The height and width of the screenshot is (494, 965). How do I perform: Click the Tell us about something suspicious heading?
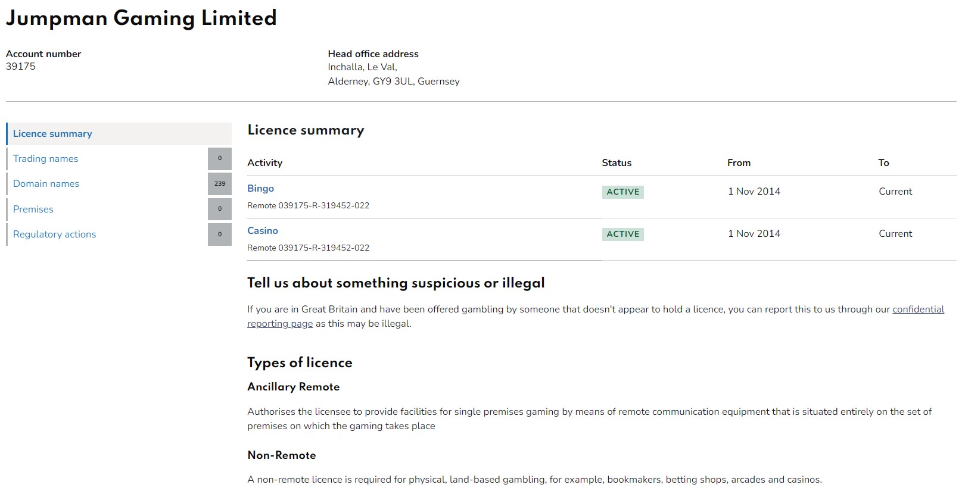pos(396,283)
